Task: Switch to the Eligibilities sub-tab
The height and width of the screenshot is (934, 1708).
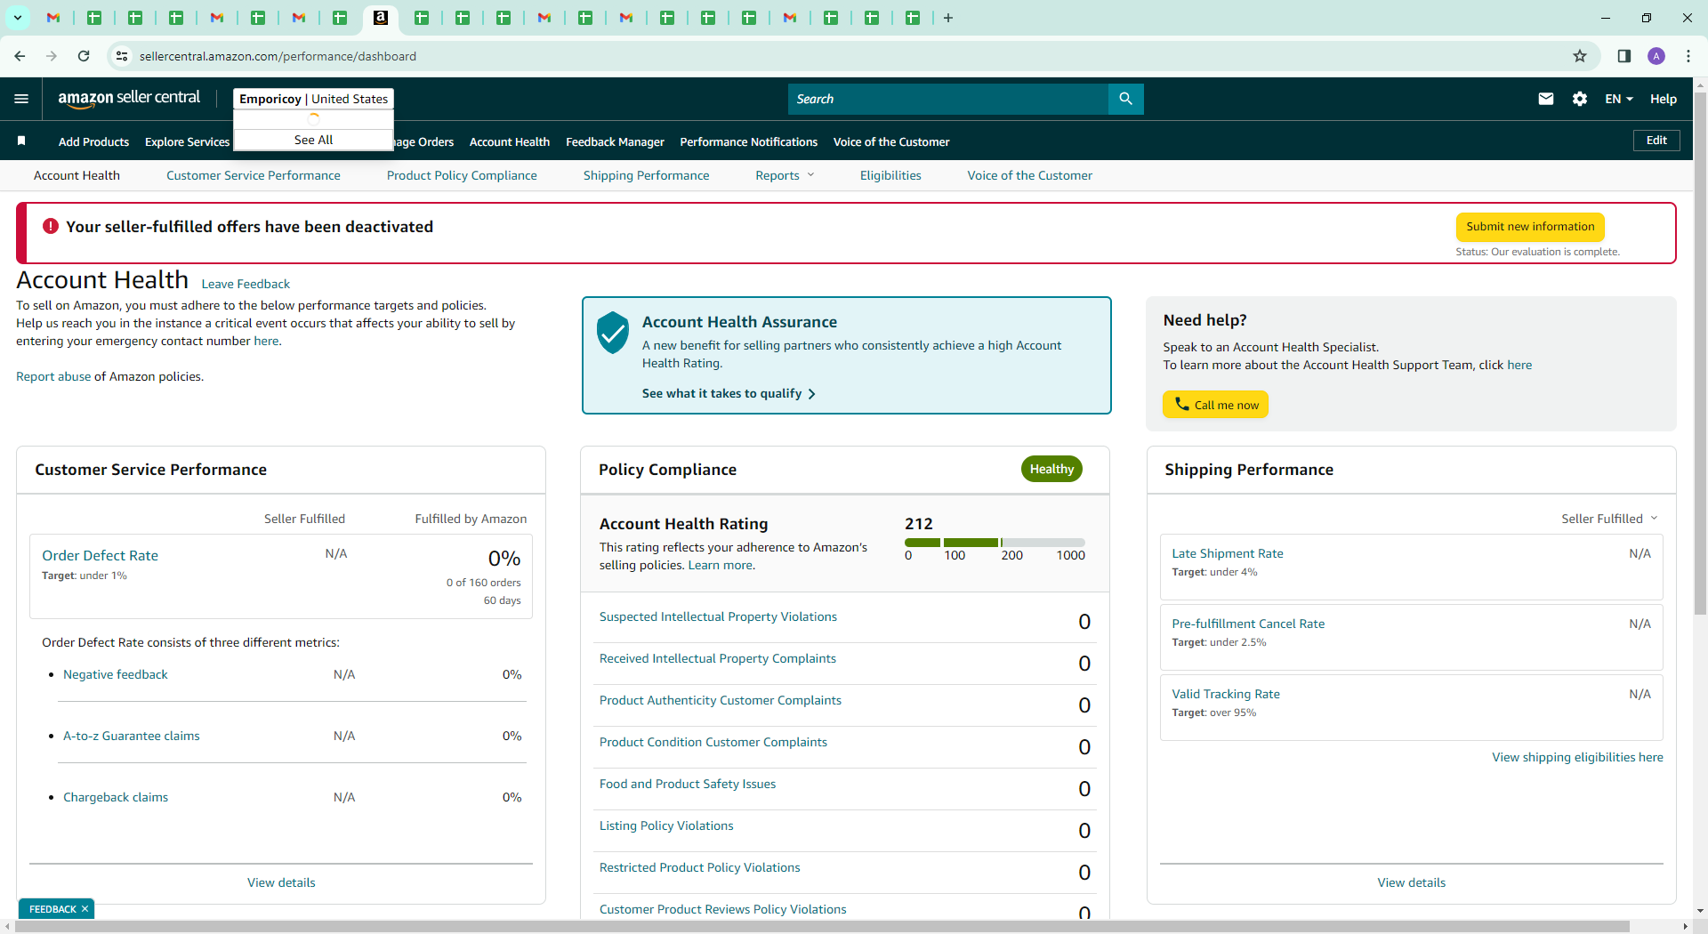Action: (890, 175)
